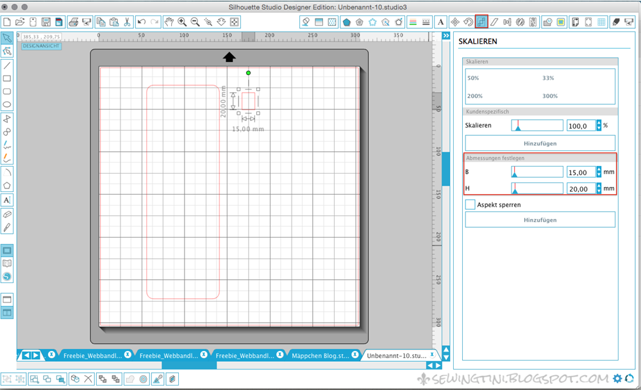Click Hinzufügen below the Skalieren percentage
The image size is (641, 390).
540,143
